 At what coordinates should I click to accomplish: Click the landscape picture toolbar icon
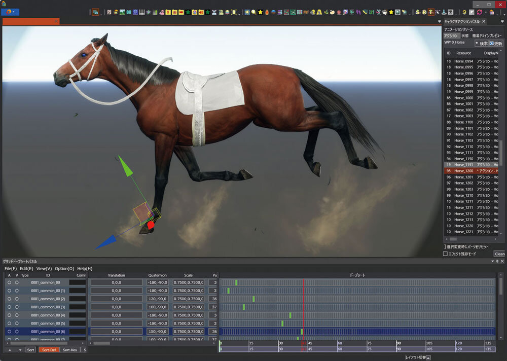[x=122, y=12]
